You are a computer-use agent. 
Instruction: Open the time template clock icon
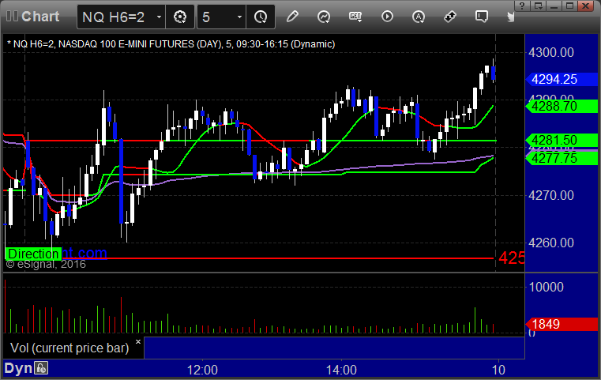pos(261,17)
